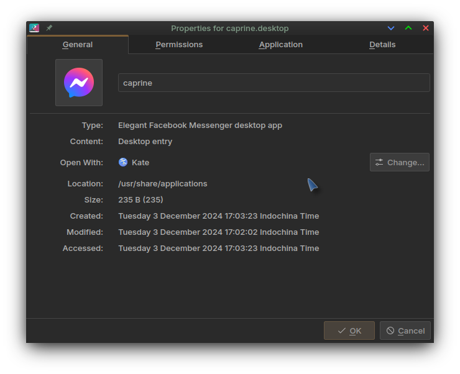Click the title Properties for caprine.desktop
Image resolution: width=460 pixels, height=374 pixels.
pos(230,28)
